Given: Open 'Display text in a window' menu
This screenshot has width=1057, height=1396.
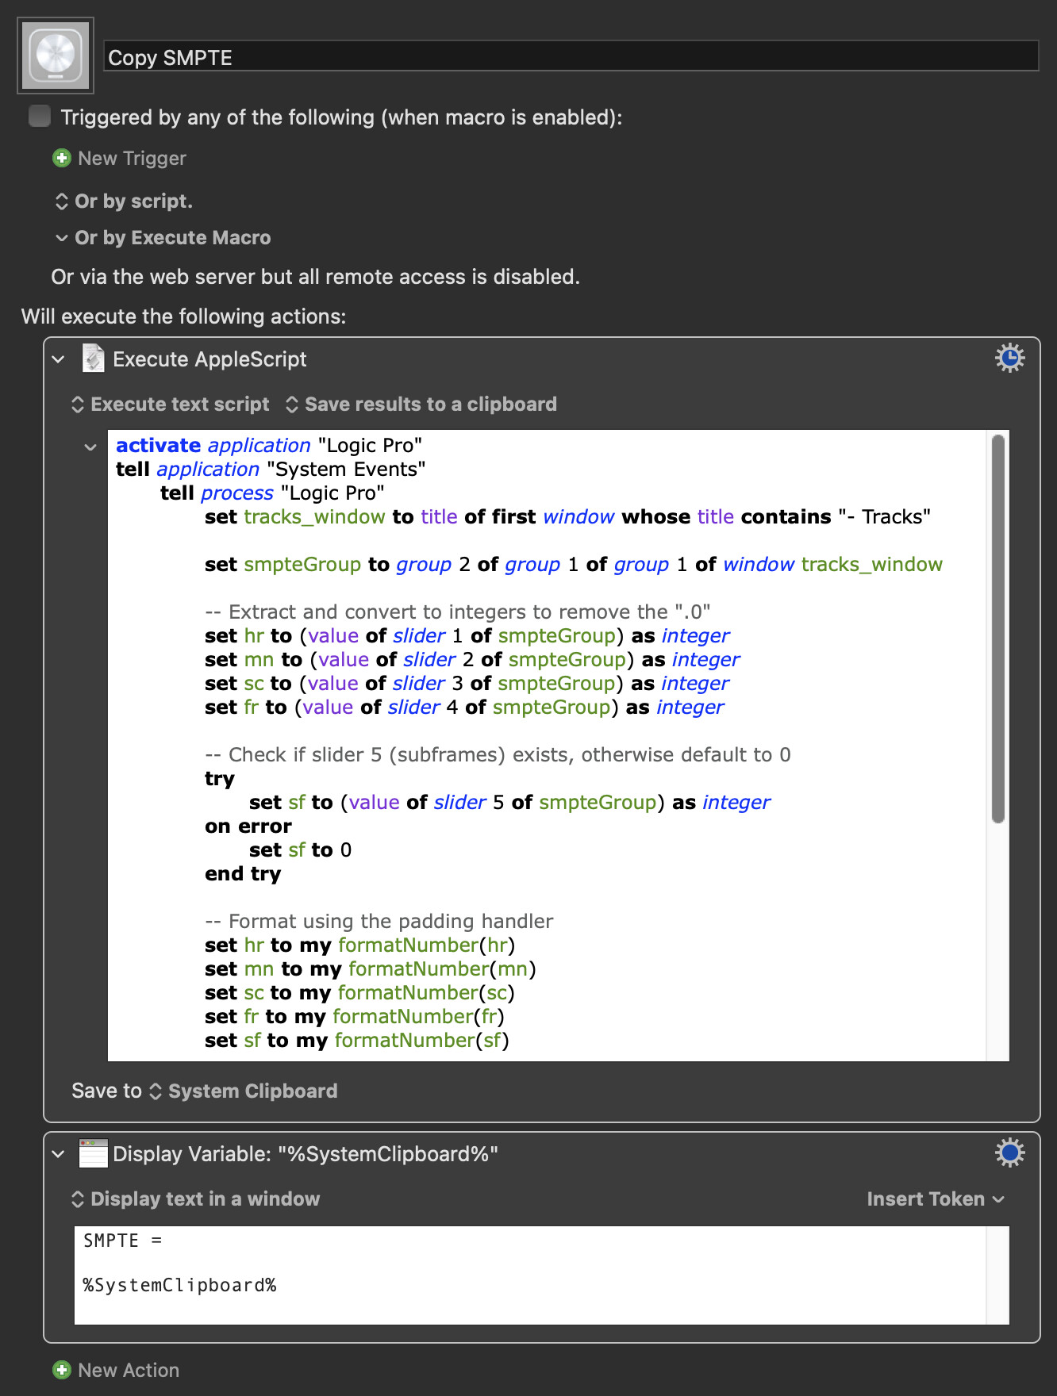Looking at the screenshot, I should click(196, 1199).
